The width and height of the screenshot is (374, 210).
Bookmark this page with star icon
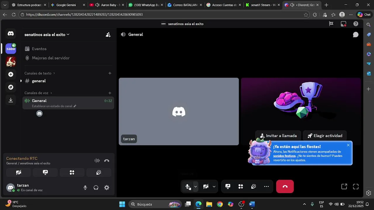pos(306,15)
